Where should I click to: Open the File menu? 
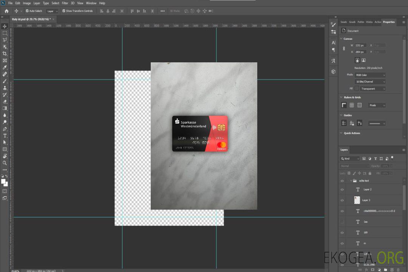11,3
